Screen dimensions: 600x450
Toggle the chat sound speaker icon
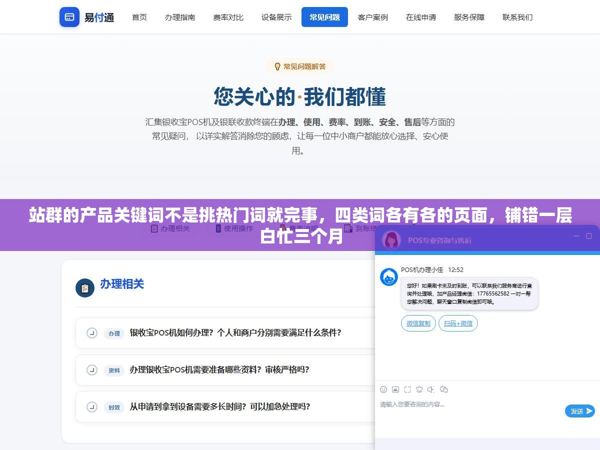[x=431, y=389]
